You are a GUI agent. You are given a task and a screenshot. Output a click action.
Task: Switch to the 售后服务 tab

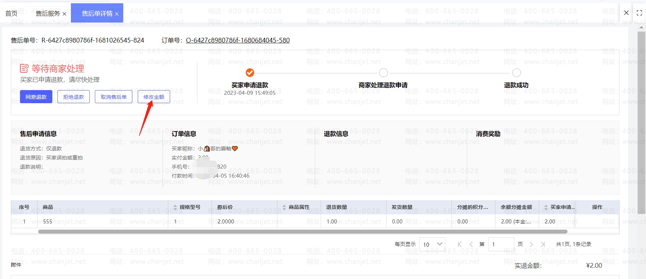(48, 13)
